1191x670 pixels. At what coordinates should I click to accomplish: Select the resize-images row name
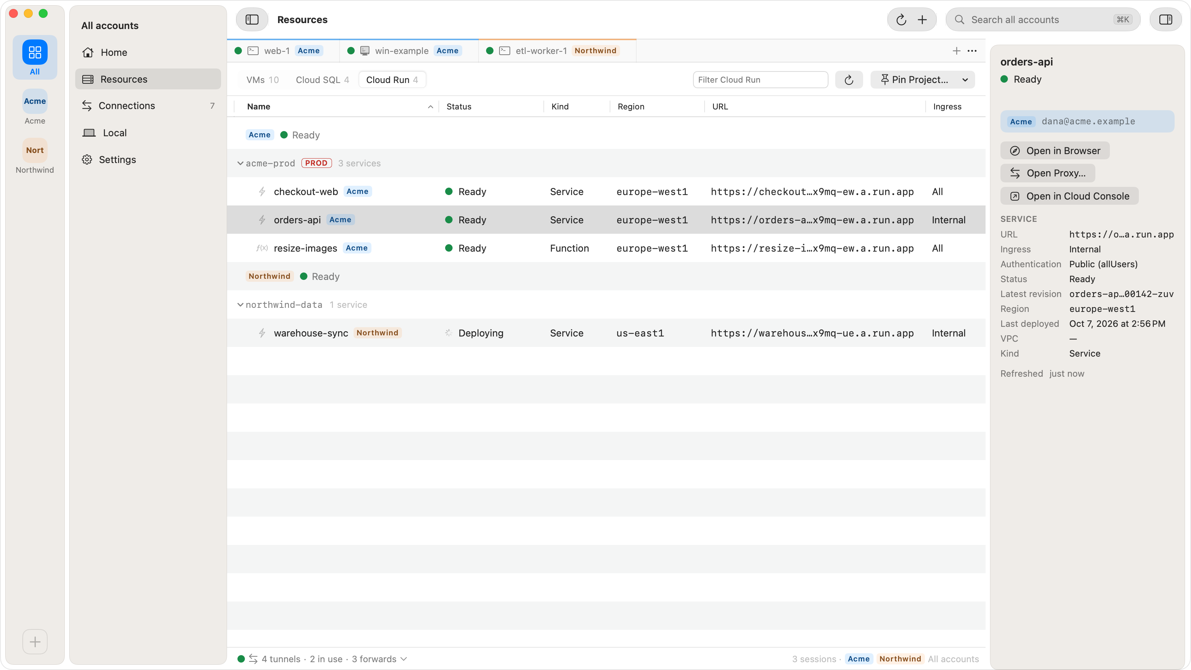click(305, 248)
